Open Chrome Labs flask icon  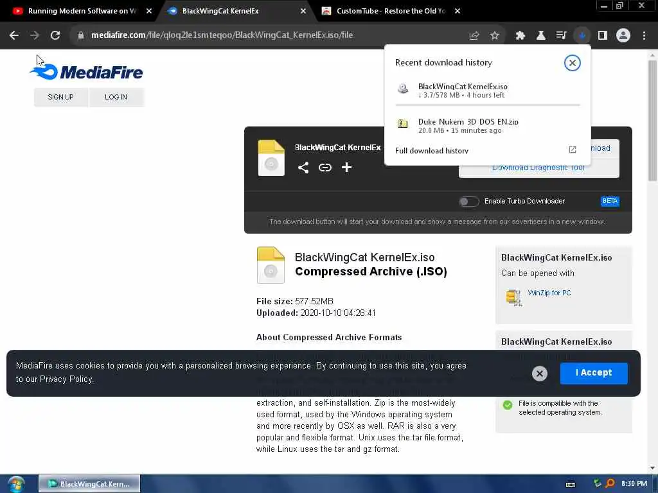tap(541, 36)
